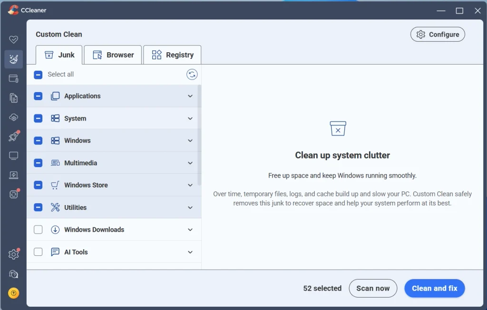This screenshot has height=310, width=487.
Task: Click the CCleaner logo in title bar
Action: 13,10
